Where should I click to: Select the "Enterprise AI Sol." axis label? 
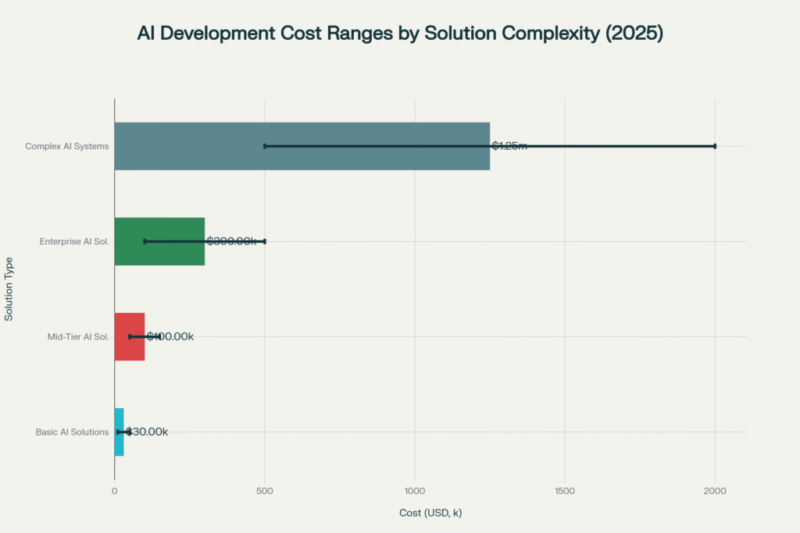[73, 241]
